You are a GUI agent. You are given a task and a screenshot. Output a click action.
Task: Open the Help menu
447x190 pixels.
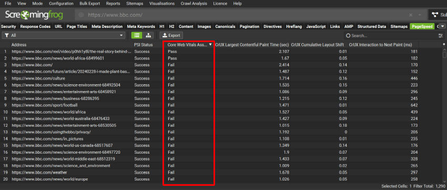(x=237, y=4)
